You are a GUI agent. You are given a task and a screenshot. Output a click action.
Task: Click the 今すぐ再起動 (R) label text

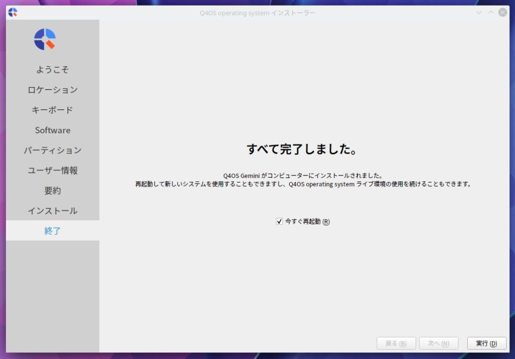[307, 221]
